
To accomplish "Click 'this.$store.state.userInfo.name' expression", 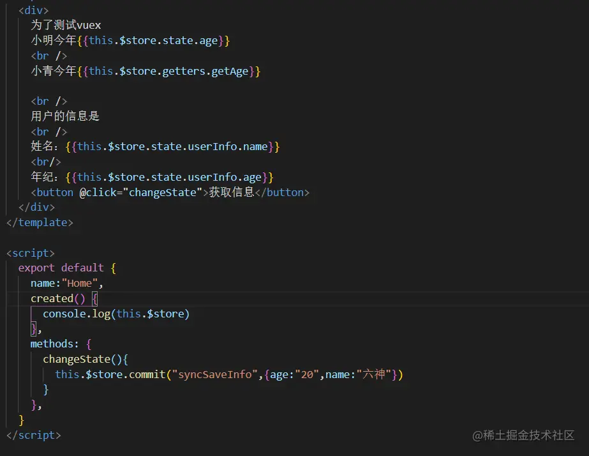I will click(x=172, y=147).
